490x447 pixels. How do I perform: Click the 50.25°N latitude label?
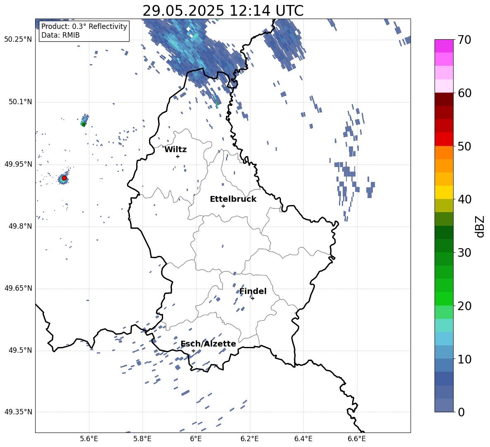point(18,40)
